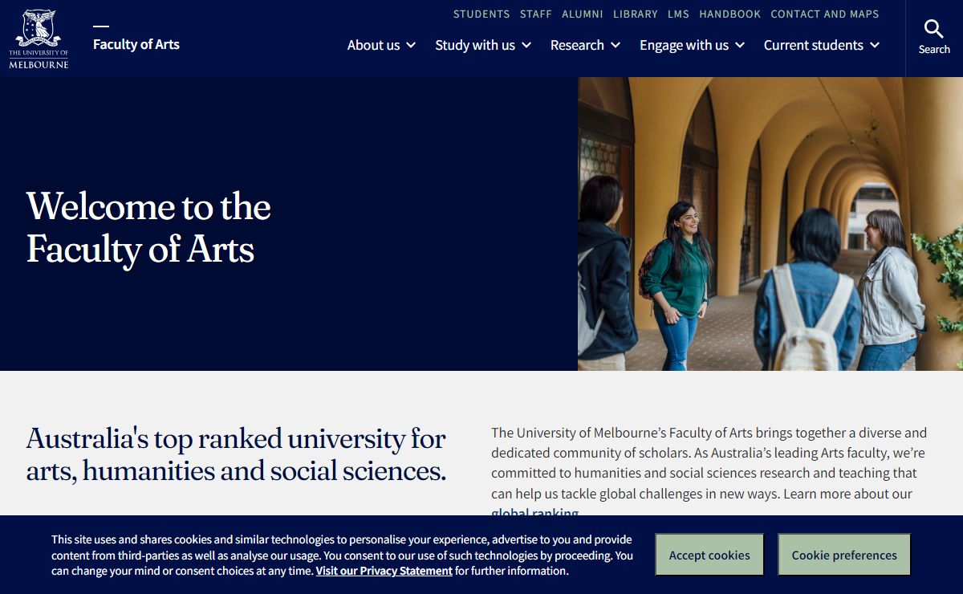Viewport: 963px width, 594px height.
Task: Open the Search magnifier icon
Action: (x=933, y=38)
